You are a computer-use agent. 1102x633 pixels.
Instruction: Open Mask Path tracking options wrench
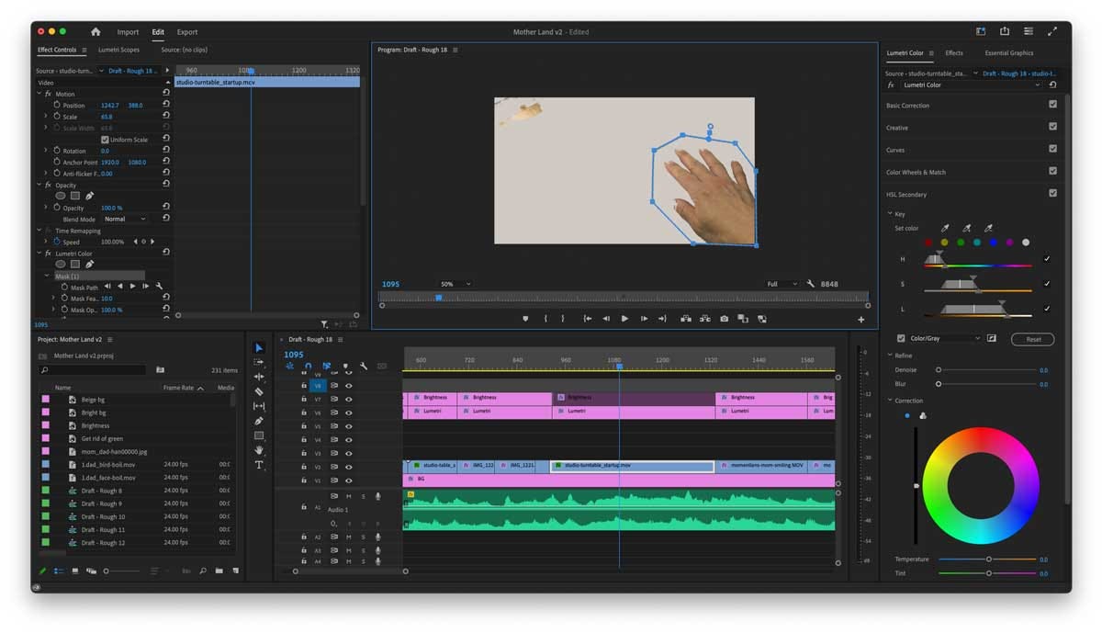coord(159,287)
